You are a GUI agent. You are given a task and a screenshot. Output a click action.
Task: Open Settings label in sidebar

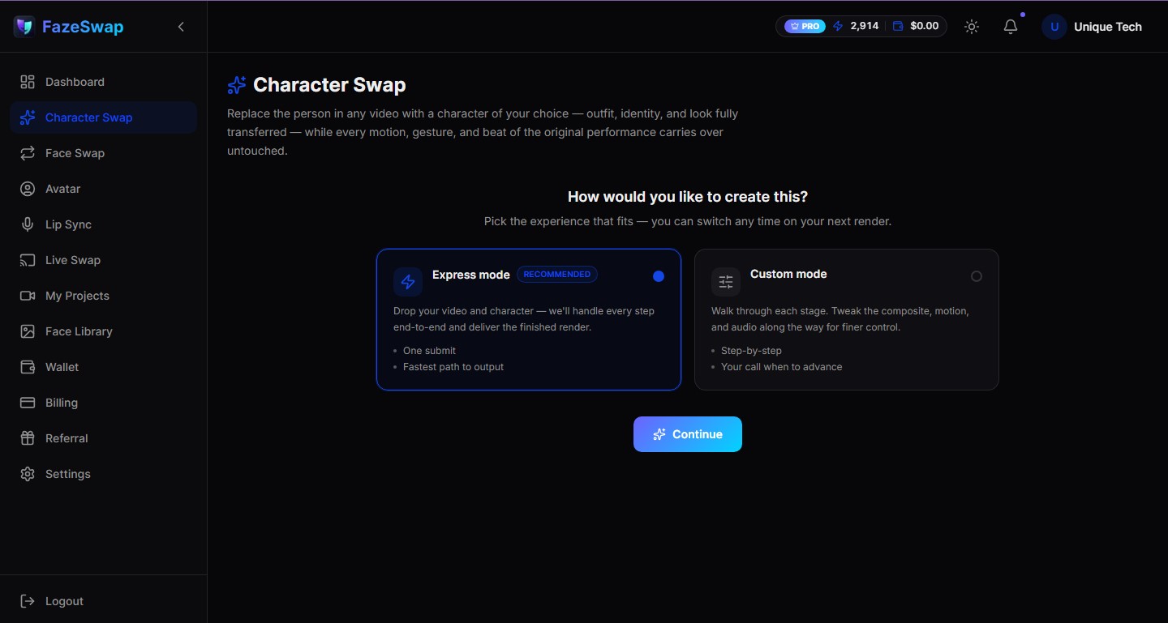[68, 474]
